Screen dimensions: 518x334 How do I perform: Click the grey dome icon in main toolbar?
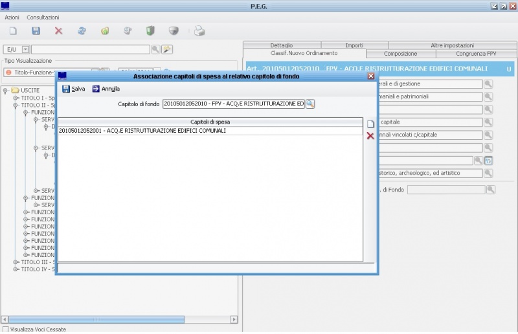(x=174, y=31)
